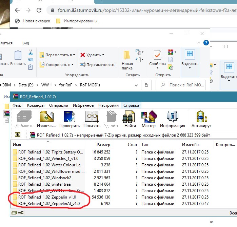The image size is (237, 227).
Task: Open WinRAR Favorites (Избранное) menu
Action: point(83,105)
